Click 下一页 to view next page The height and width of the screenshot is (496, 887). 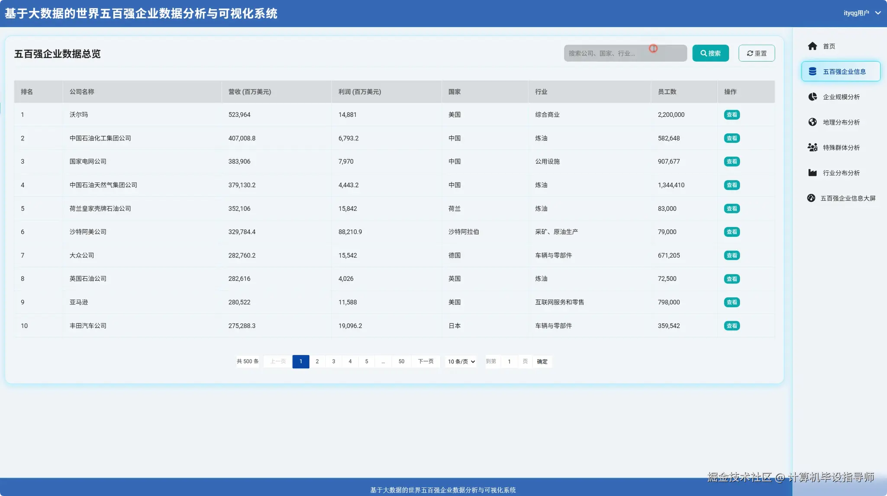[426, 361]
